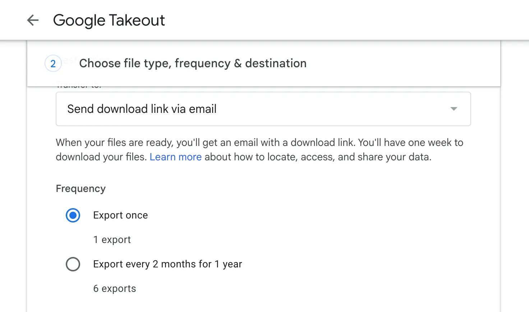Click the Choose file type, frequency & destination header
Image resolution: width=529 pixels, height=312 pixels.
tap(193, 63)
